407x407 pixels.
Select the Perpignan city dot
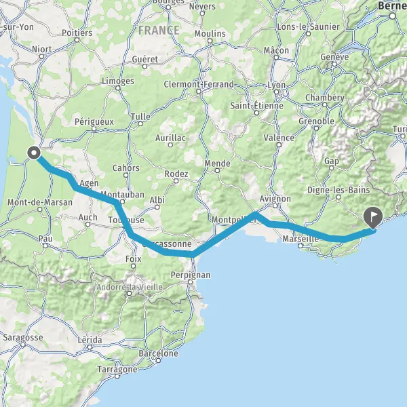click(x=190, y=282)
